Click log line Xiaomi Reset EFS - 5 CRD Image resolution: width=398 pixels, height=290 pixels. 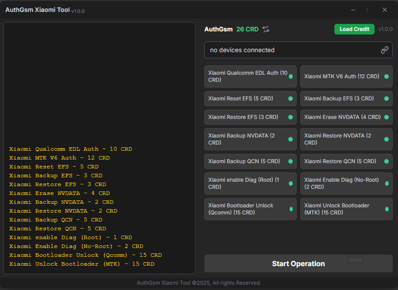point(54,167)
